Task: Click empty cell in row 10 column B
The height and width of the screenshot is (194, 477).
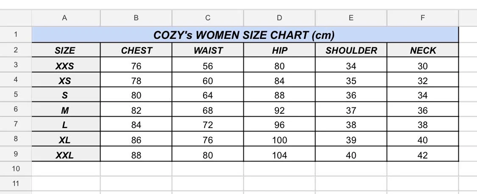Action: pos(136,169)
